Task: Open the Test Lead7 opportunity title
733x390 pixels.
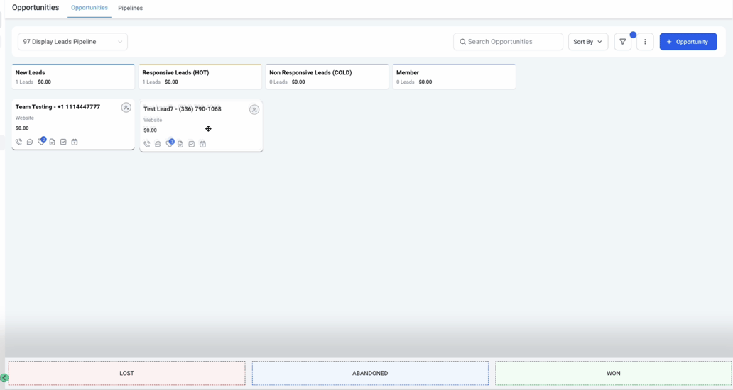Action: 183,109
